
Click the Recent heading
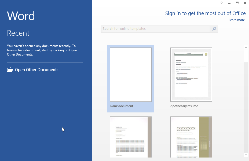click(18, 33)
